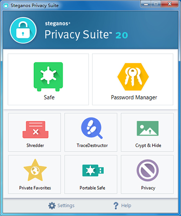This screenshot has width=181, height=216.
Task: Select the Safe tile label
Action: coord(49,97)
